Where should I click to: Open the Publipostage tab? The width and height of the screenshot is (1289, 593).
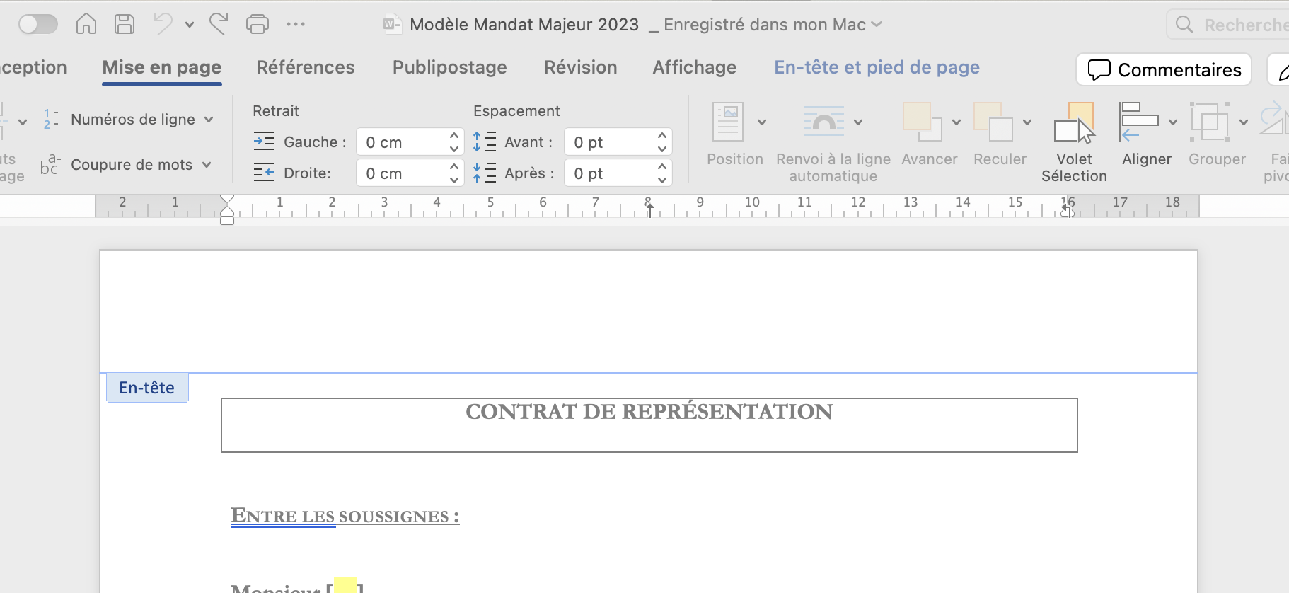pyautogui.click(x=450, y=68)
